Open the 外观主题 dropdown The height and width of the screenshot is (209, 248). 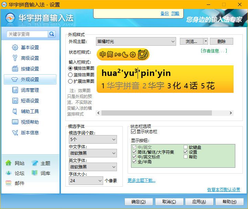(173, 42)
